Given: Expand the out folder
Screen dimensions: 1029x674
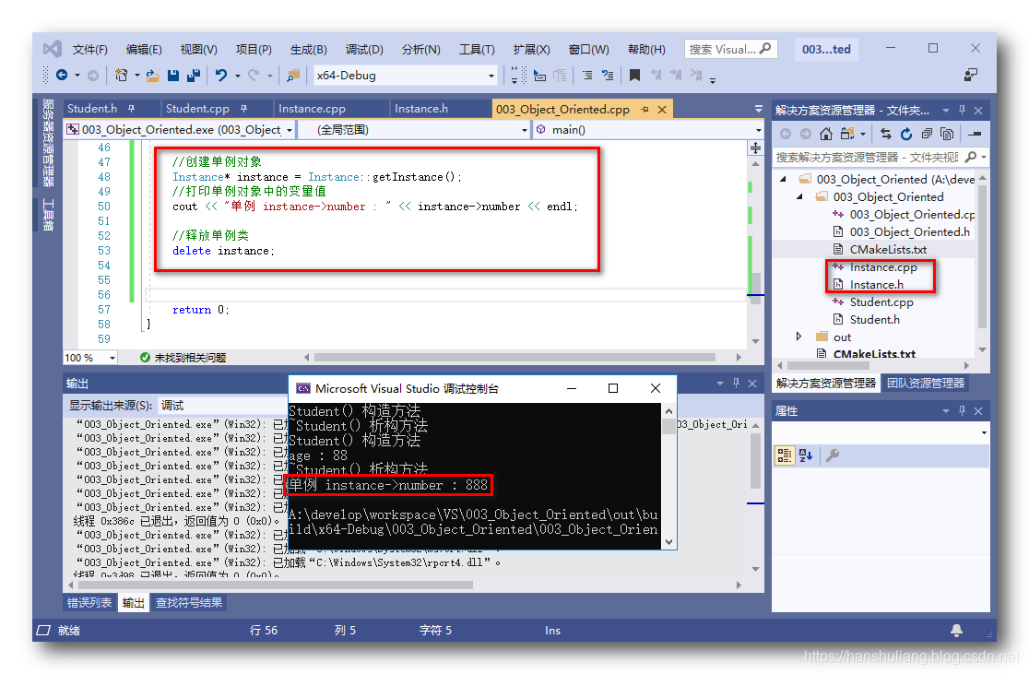Looking at the screenshot, I should click(x=798, y=336).
